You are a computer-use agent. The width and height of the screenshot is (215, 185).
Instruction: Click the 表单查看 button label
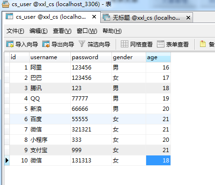click(178, 45)
